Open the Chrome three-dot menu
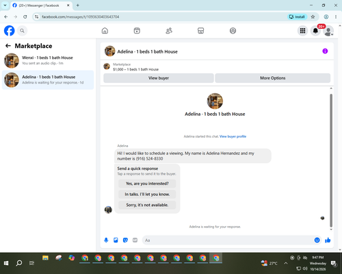Viewport: 342px width, 274px height. tap(336, 17)
